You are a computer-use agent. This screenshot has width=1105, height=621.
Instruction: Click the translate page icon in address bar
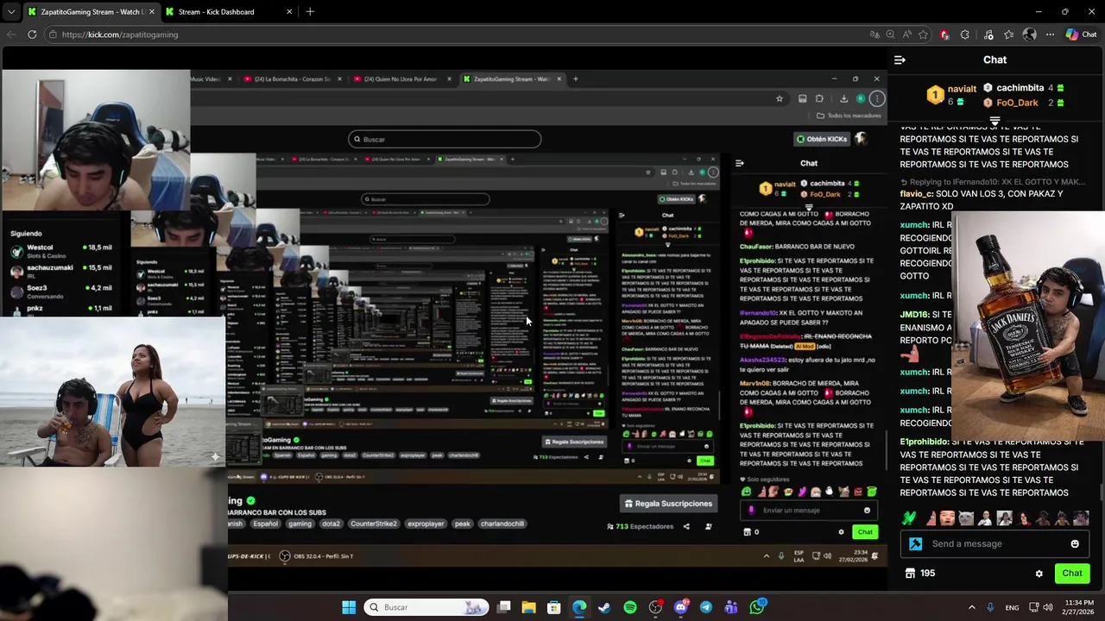875,34
